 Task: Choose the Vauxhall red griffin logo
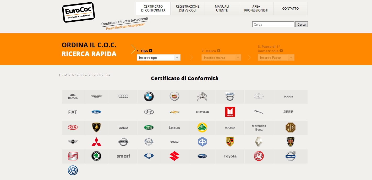(259, 156)
